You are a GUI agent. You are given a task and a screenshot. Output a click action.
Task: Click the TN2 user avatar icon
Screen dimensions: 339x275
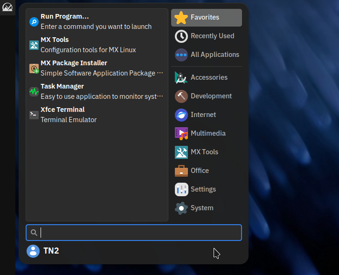33,251
